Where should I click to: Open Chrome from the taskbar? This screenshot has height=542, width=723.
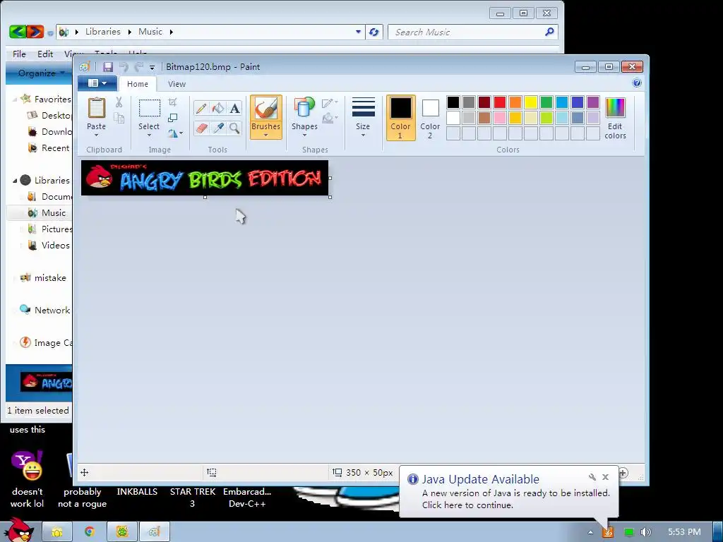tap(90, 532)
